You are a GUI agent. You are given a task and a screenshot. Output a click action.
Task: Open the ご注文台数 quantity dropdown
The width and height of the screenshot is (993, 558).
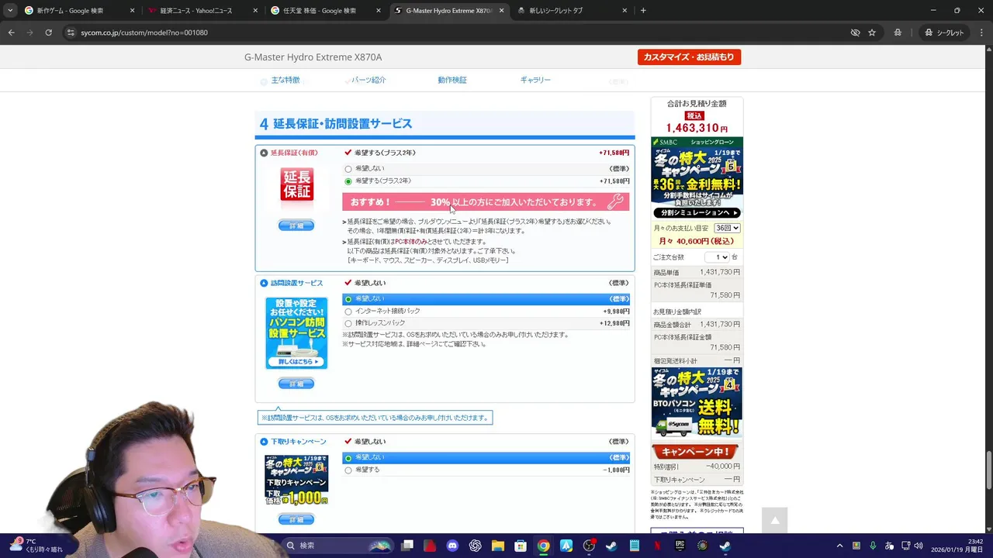[x=717, y=257]
